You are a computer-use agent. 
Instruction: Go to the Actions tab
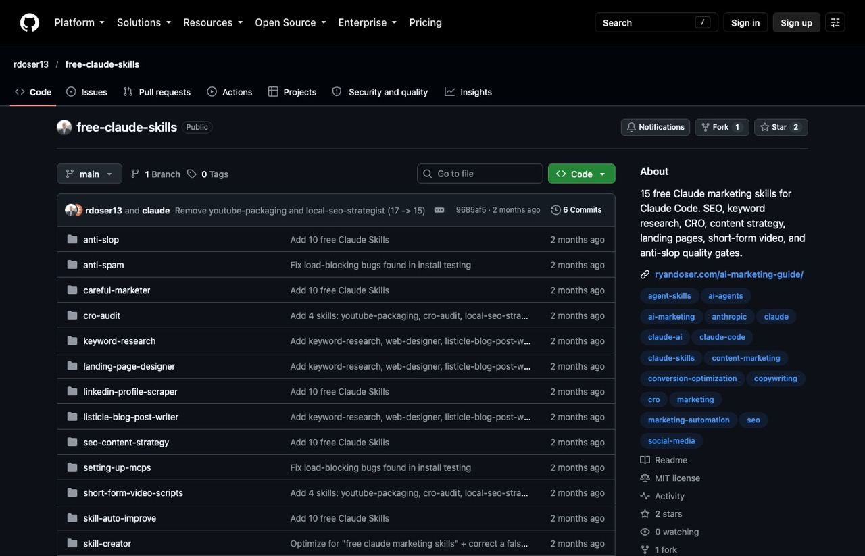pyautogui.click(x=230, y=92)
